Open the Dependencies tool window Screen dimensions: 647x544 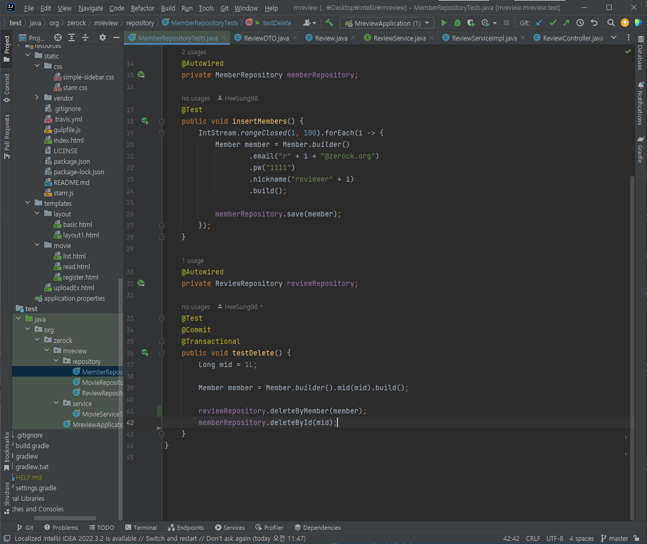click(317, 527)
